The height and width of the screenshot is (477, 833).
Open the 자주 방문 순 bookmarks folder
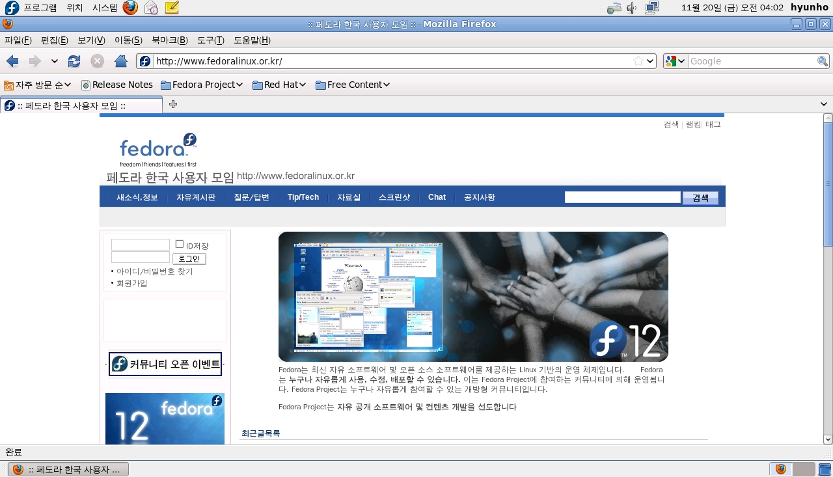pos(37,85)
